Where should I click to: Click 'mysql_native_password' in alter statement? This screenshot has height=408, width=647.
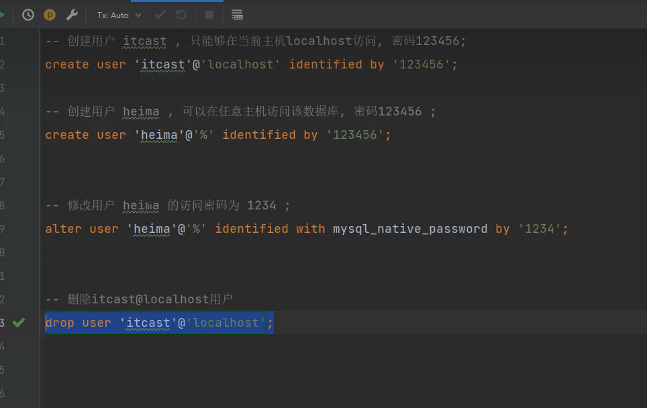pyautogui.click(x=410, y=229)
